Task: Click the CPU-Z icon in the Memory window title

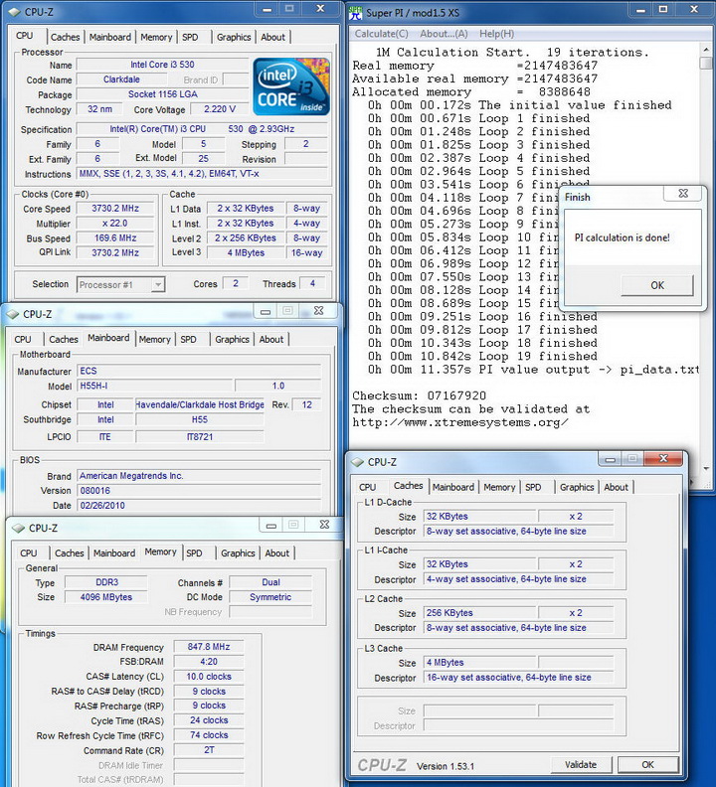Action: [x=19, y=528]
